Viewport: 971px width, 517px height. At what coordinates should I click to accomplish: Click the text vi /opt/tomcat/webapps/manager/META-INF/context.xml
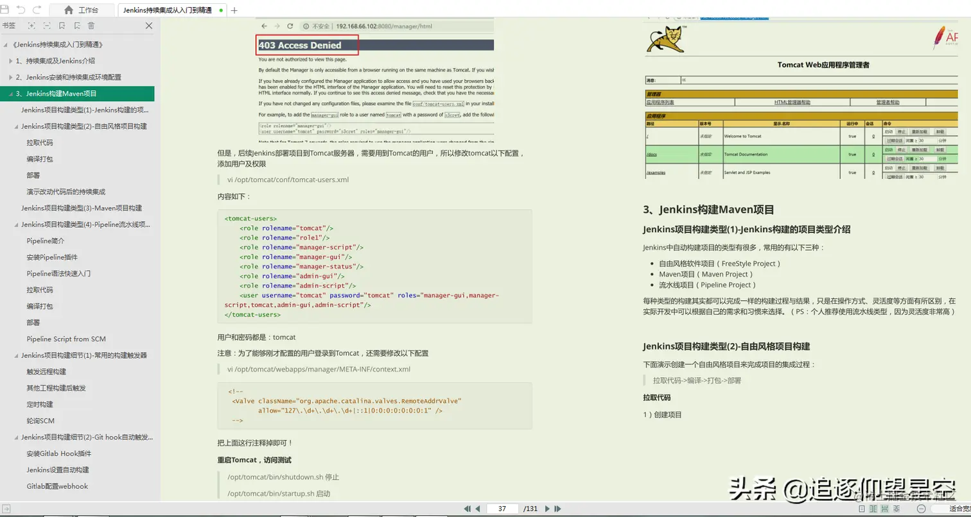(x=319, y=369)
